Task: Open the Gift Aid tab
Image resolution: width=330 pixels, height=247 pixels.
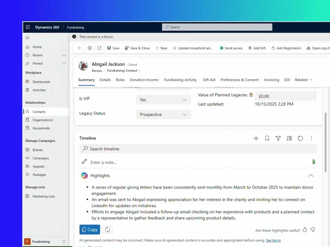Action: pyautogui.click(x=209, y=80)
